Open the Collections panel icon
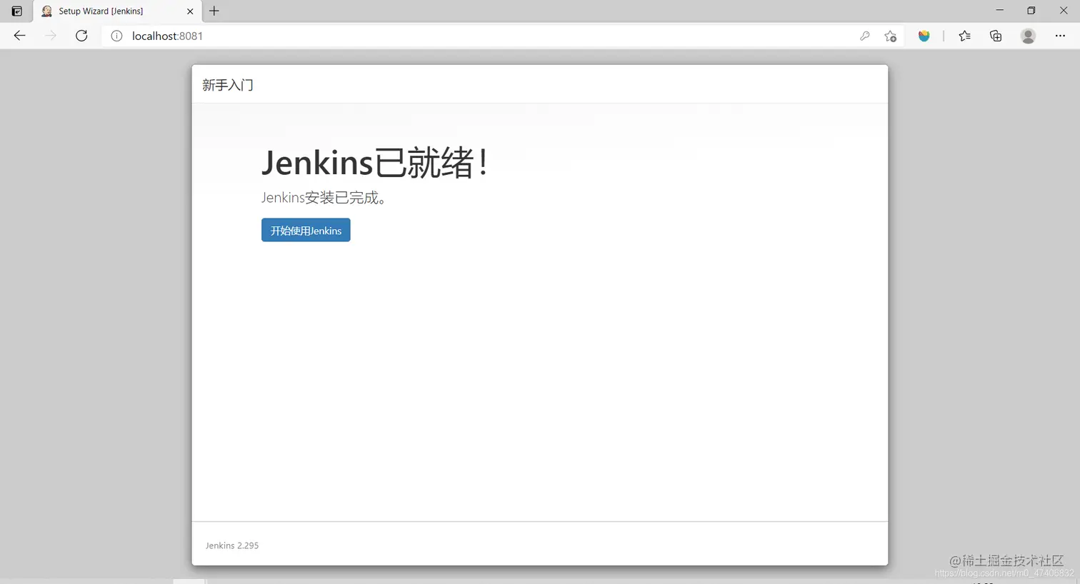This screenshot has height=584, width=1080. tap(996, 36)
